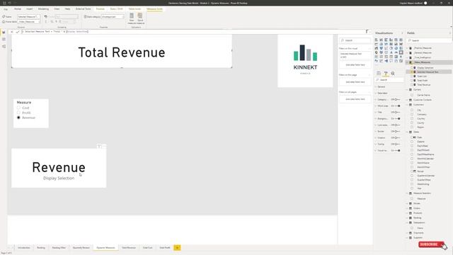Open the Fields tab icon in Visualizations
Viewport: 453px width, 255px height.
379,74
